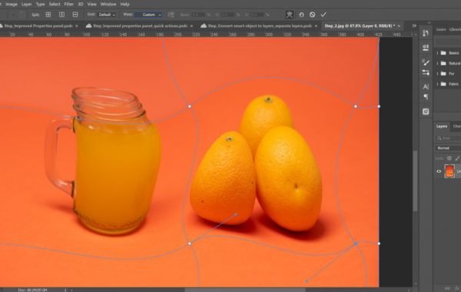Select the Layers panel tab

coord(442,126)
